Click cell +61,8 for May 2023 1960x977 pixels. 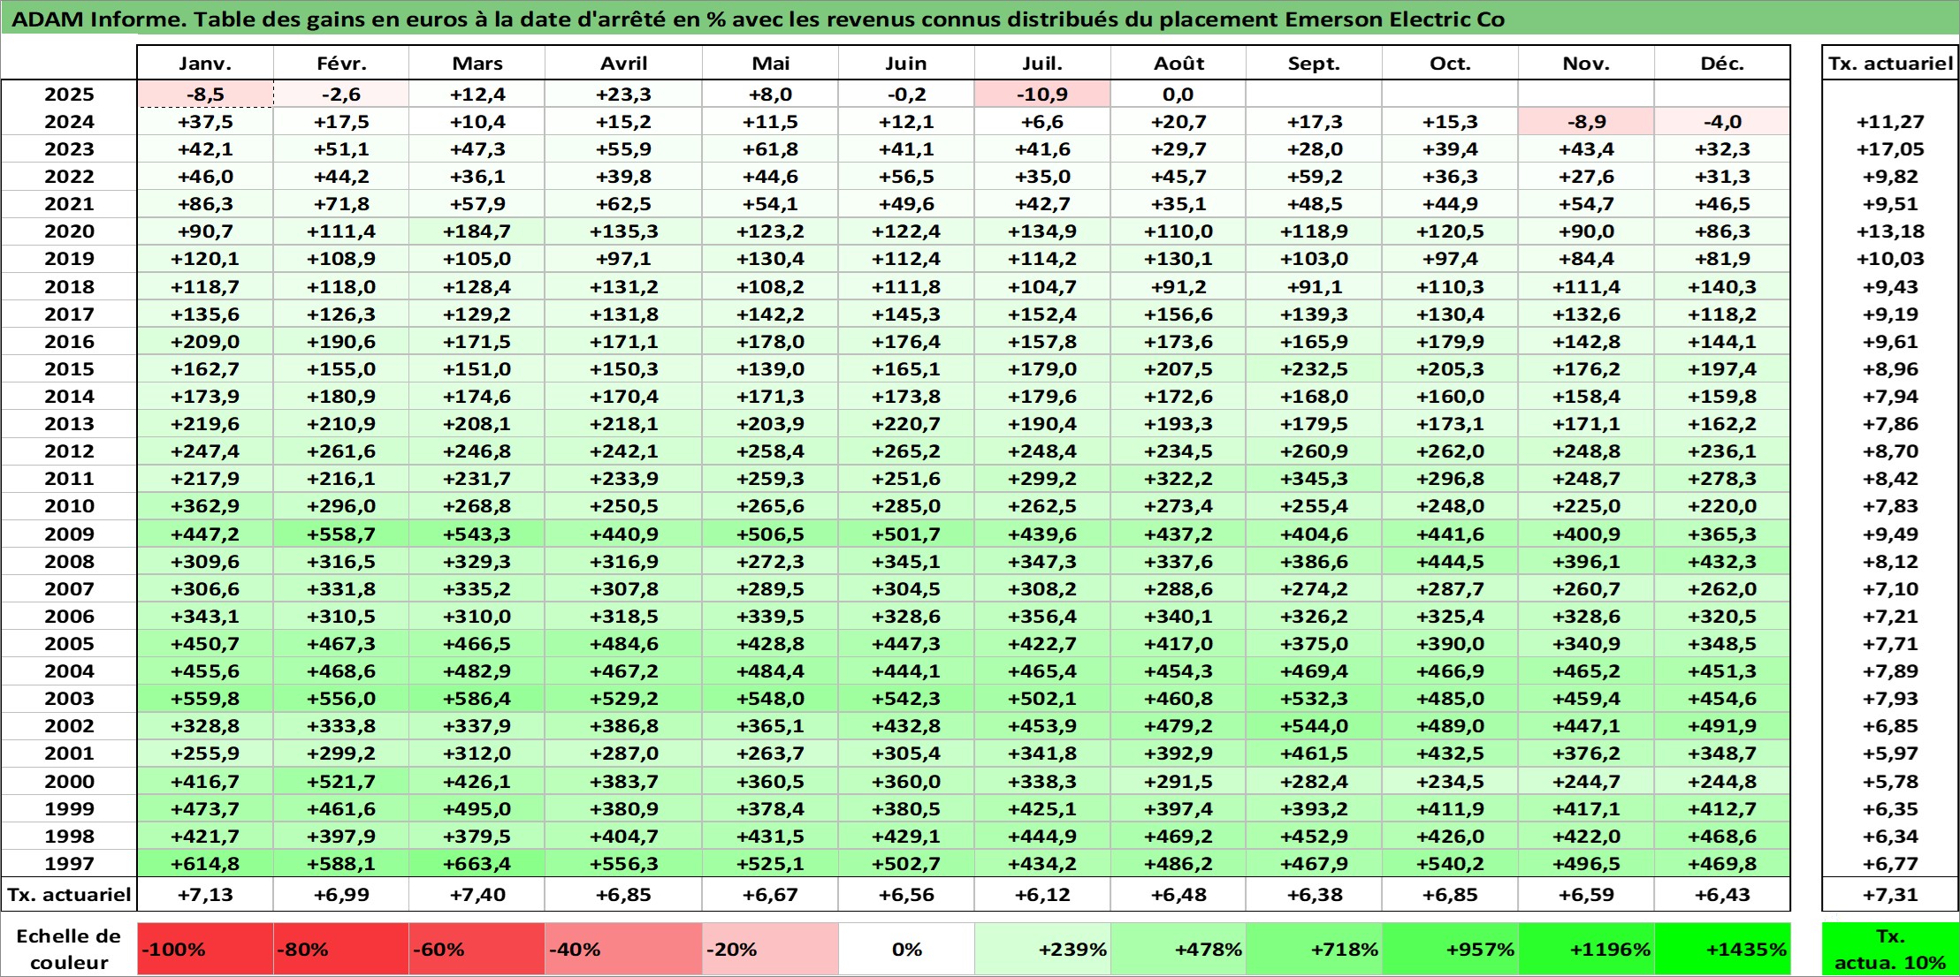(770, 149)
